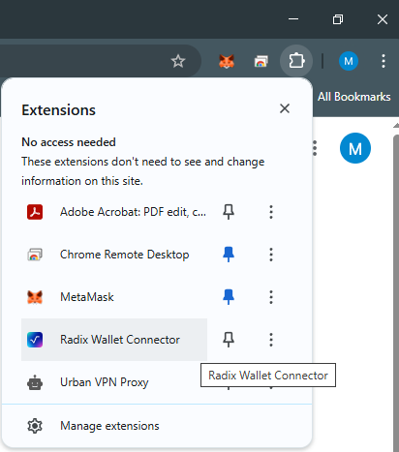Click the Radix Wallet Connector checkmark icon
Image resolution: width=399 pixels, height=452 pixels.
pos(35,340)
